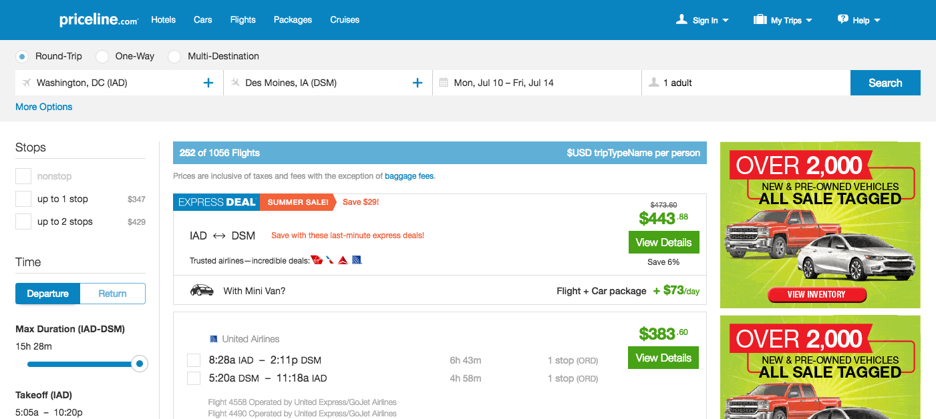Click the priceline.com logo
Viewport: 936px width, 419px height.
tap(98, 20)
